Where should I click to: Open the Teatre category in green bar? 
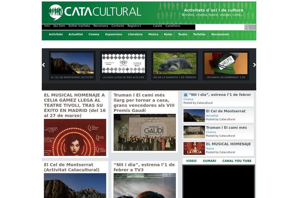point(183,34)
